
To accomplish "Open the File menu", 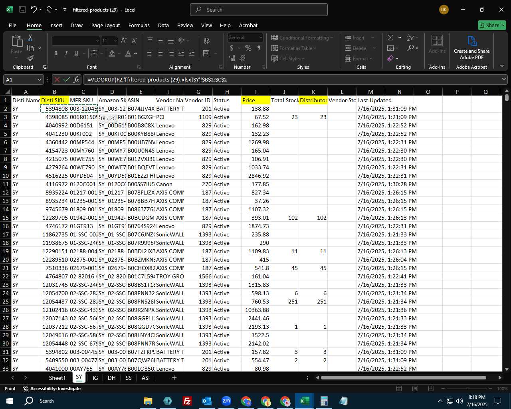I will (12, 25).
